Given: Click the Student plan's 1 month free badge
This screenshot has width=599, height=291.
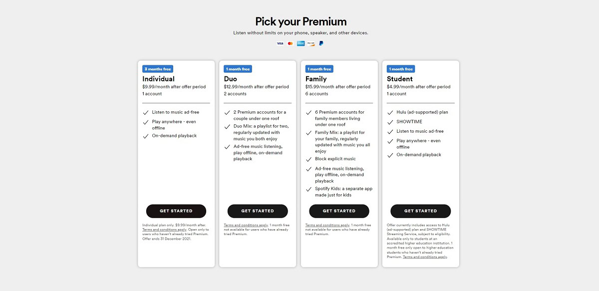Looking at the screenshot, I should tap(400, 69).
